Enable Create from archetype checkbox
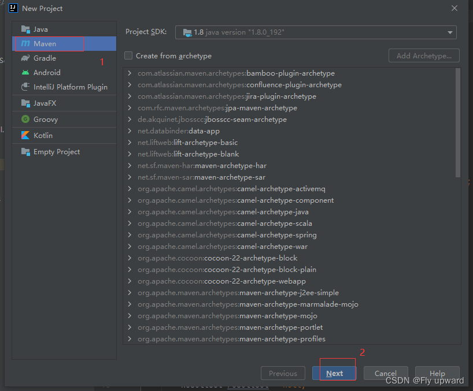 pyautogui.click(x=128, y=55)
